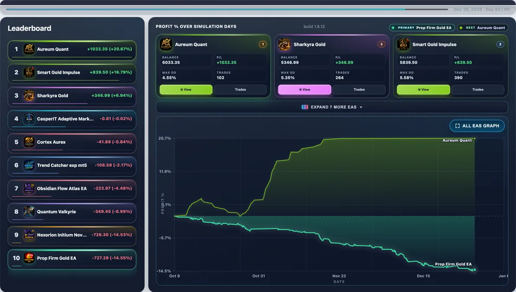Click the Aureum Quant line end marker

click(x=474, y=139)
